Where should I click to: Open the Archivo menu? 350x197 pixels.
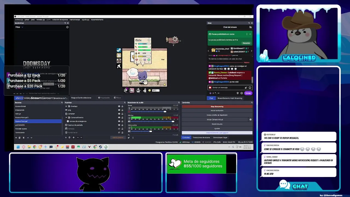[x=19, y=20]
